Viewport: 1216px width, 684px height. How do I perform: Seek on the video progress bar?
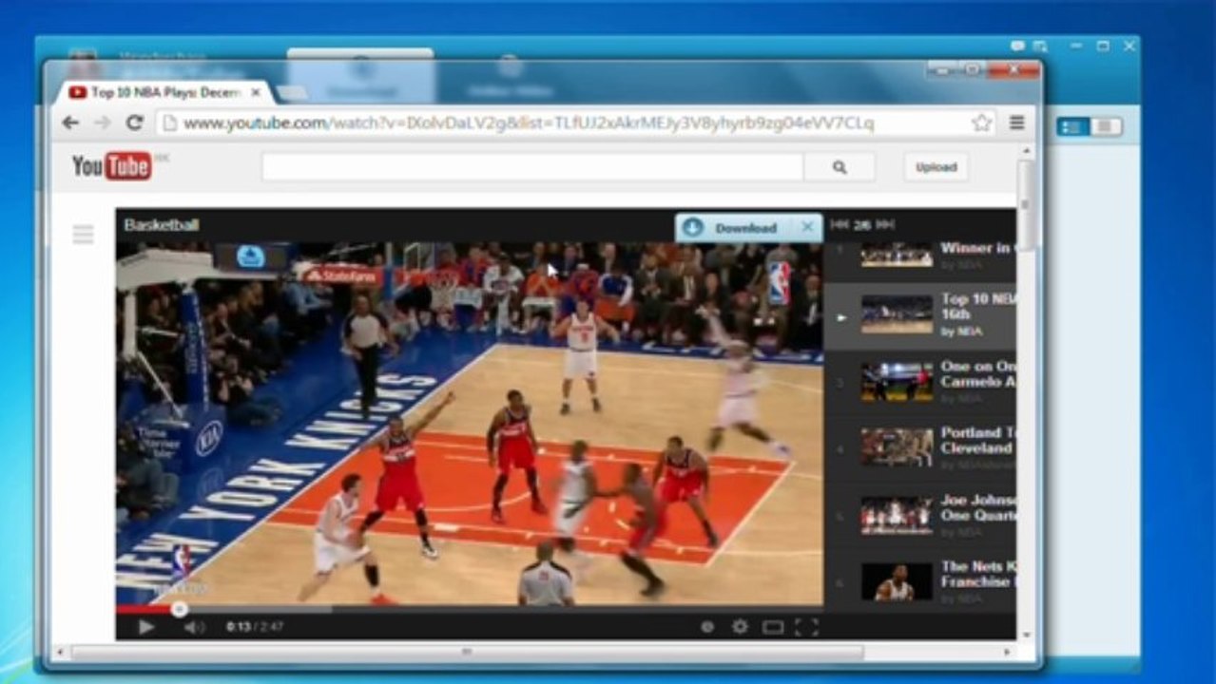point(469,609)
